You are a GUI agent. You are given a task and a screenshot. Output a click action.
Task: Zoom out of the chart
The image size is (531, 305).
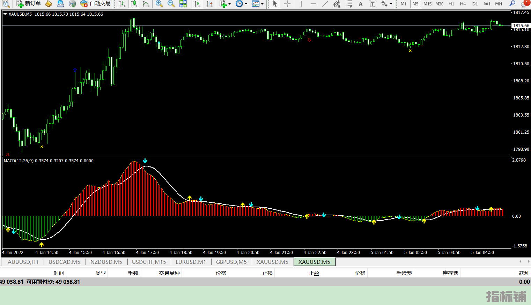171,4
